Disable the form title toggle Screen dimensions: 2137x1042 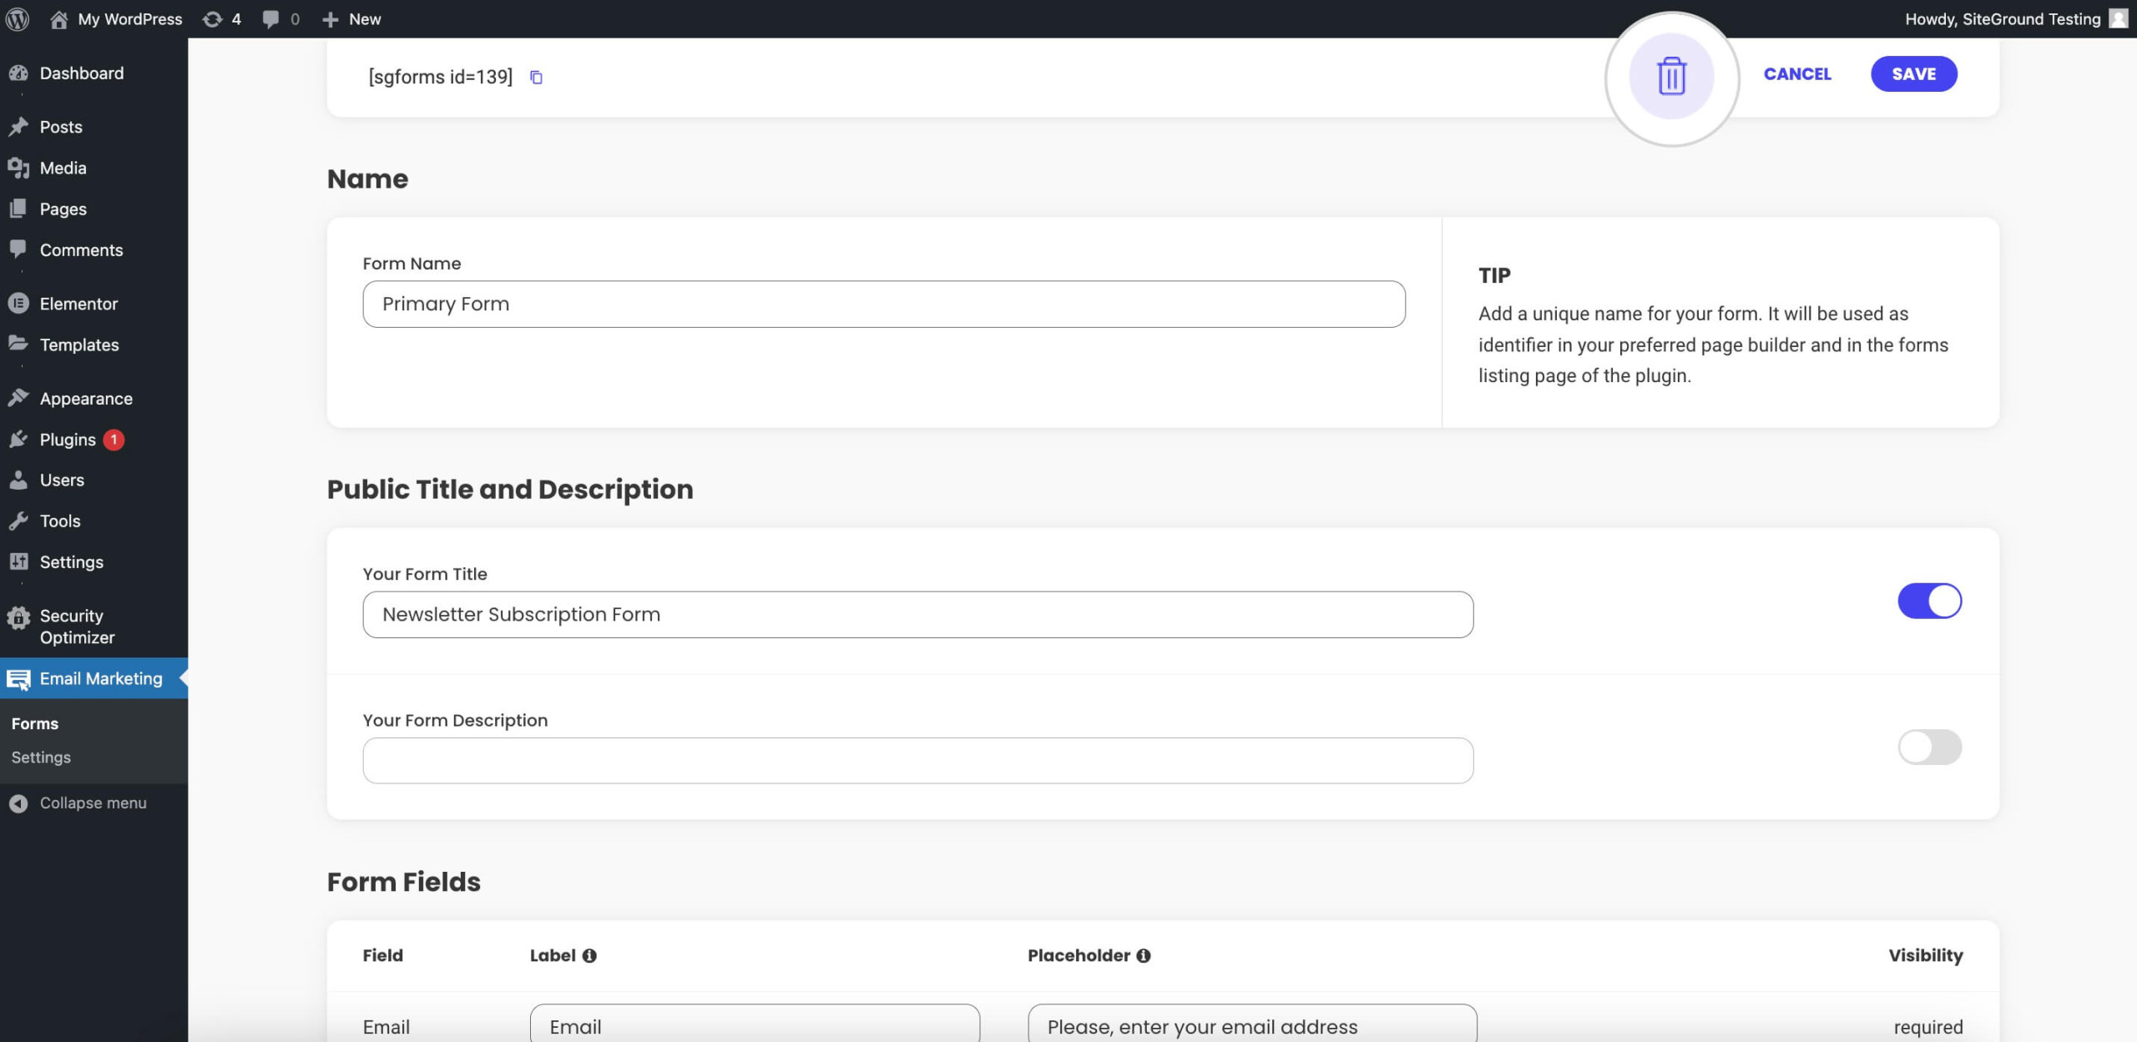coord(1929,601)
